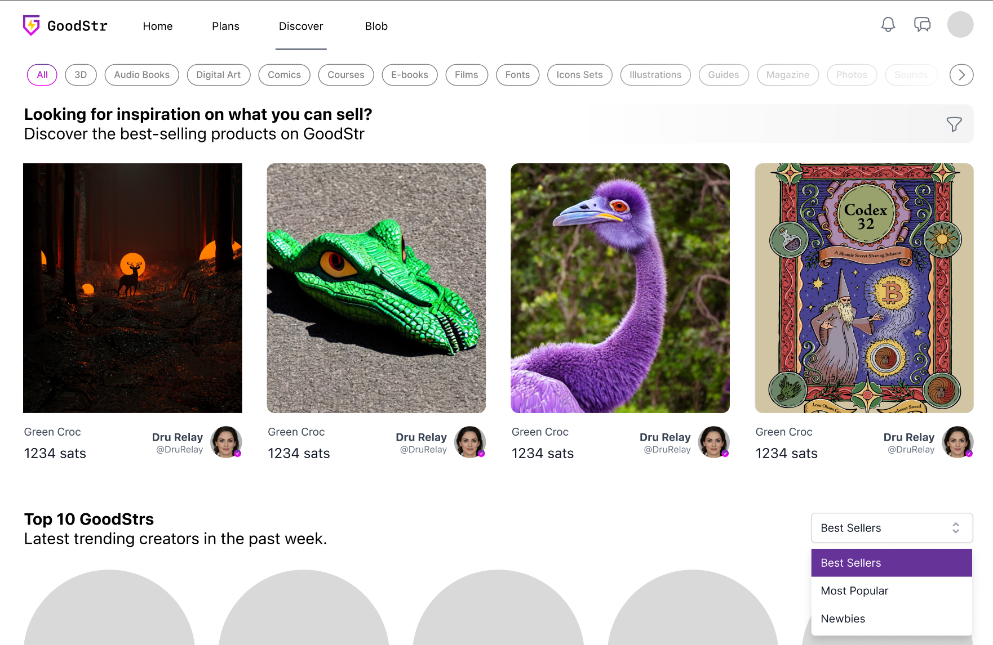Click seller avatar under the purple bird image

(x=714, y=442)
